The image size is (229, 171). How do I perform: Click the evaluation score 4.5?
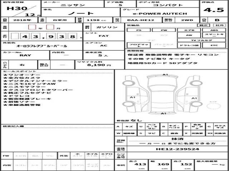point(214,10)
